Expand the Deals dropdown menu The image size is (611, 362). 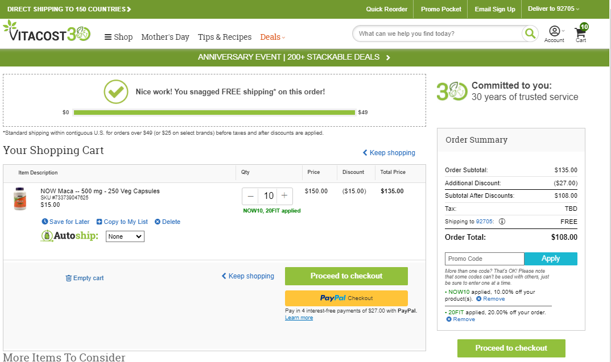pos(273,37)
